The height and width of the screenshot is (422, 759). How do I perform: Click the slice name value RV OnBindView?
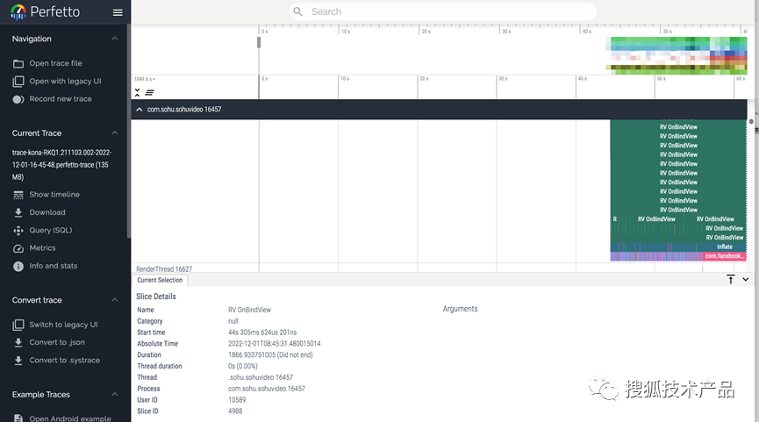tap(250, 310)
